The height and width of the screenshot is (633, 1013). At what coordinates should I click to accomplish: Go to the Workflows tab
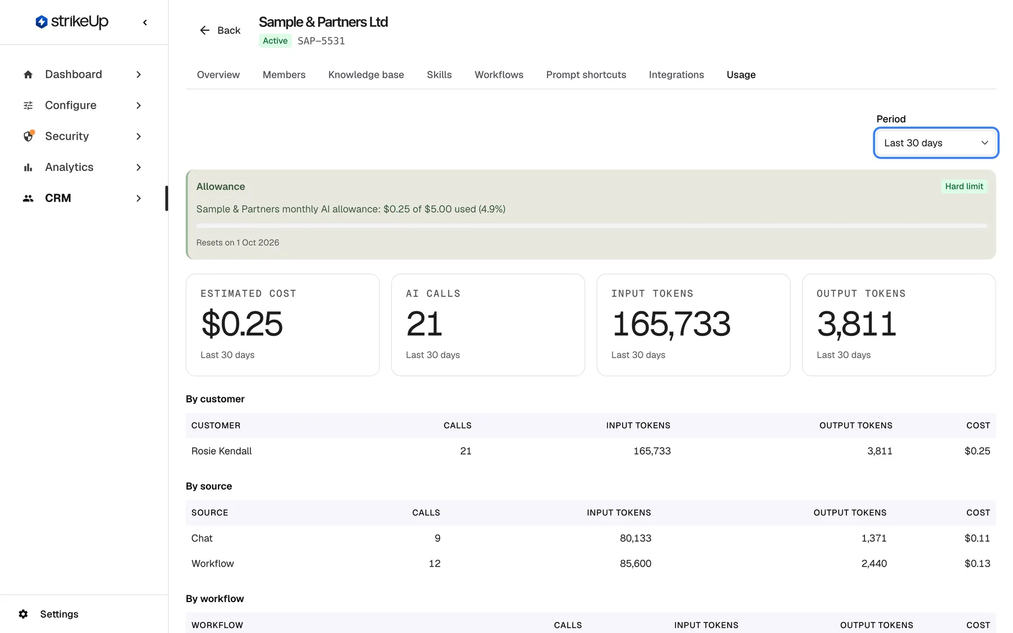pos(499,75)
